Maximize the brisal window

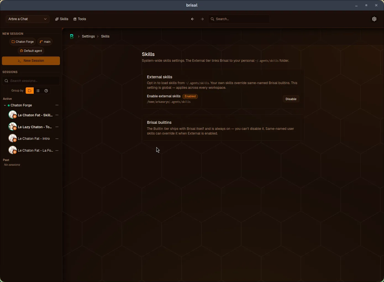tap(366, 5)
